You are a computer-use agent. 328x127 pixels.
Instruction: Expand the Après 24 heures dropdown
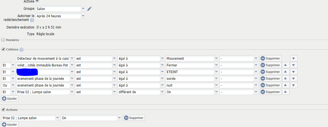tap(61, 16)
